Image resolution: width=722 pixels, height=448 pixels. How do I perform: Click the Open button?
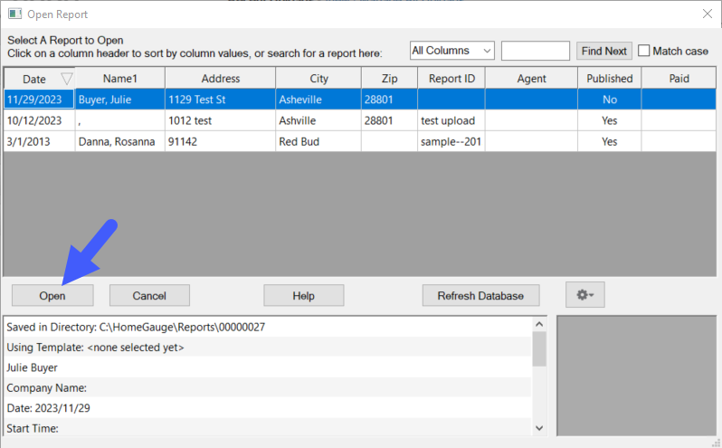click(52, 295)
